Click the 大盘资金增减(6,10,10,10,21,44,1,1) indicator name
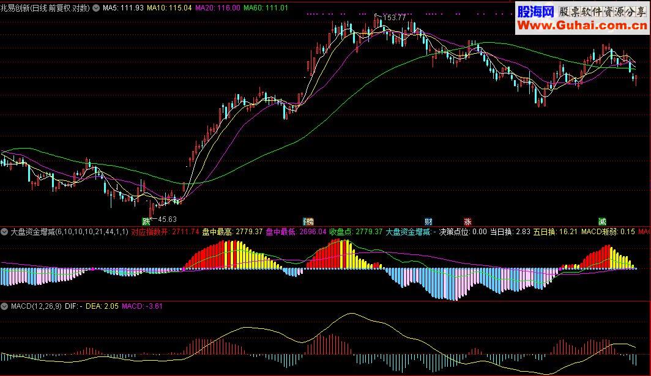 [69, 232]
